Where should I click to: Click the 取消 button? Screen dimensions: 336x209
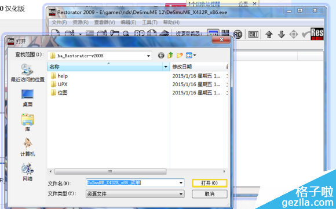(210, 194)
